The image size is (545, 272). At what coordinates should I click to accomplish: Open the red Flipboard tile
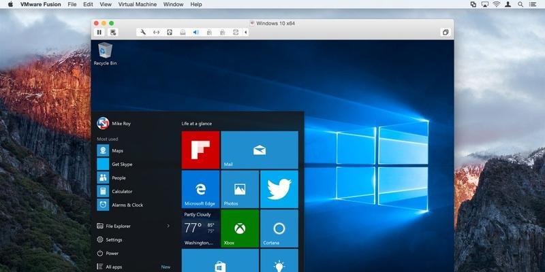pyautogui.click(x=200, y=150)
